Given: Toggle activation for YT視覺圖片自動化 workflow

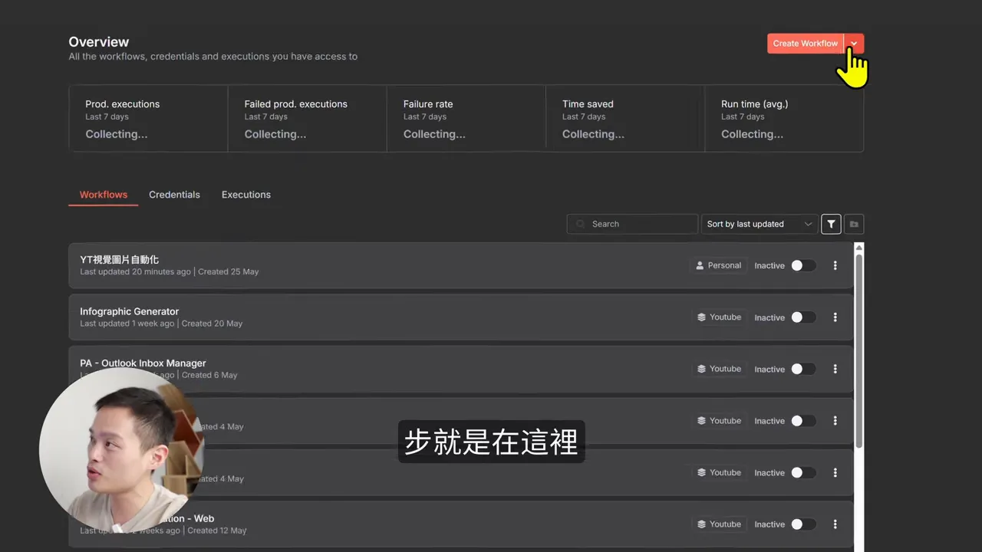Looking at the screenshot, I should pos(803,265).
